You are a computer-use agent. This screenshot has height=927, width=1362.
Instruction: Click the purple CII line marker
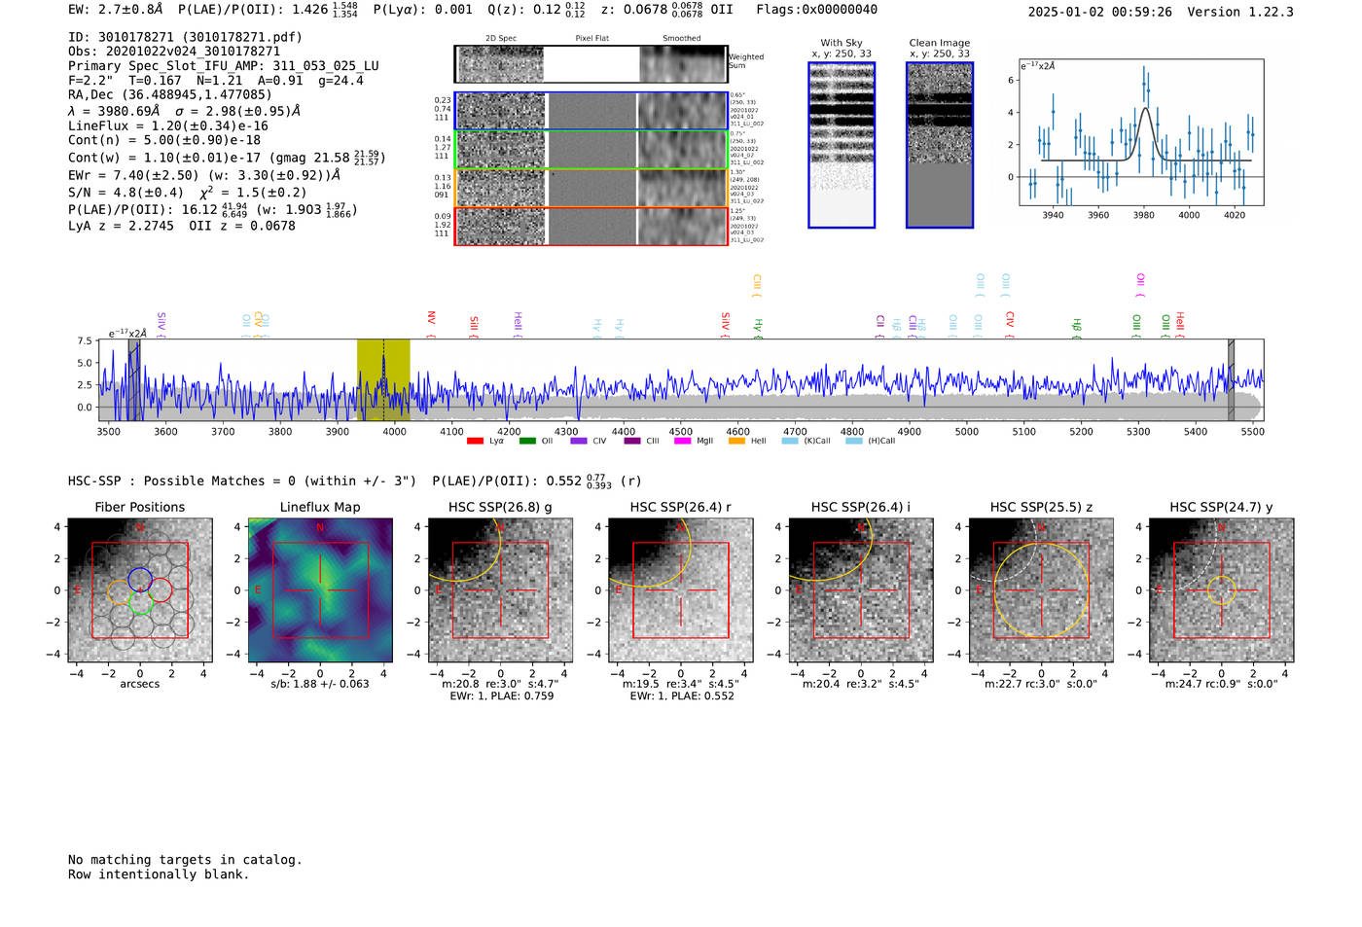click(880, 325)
